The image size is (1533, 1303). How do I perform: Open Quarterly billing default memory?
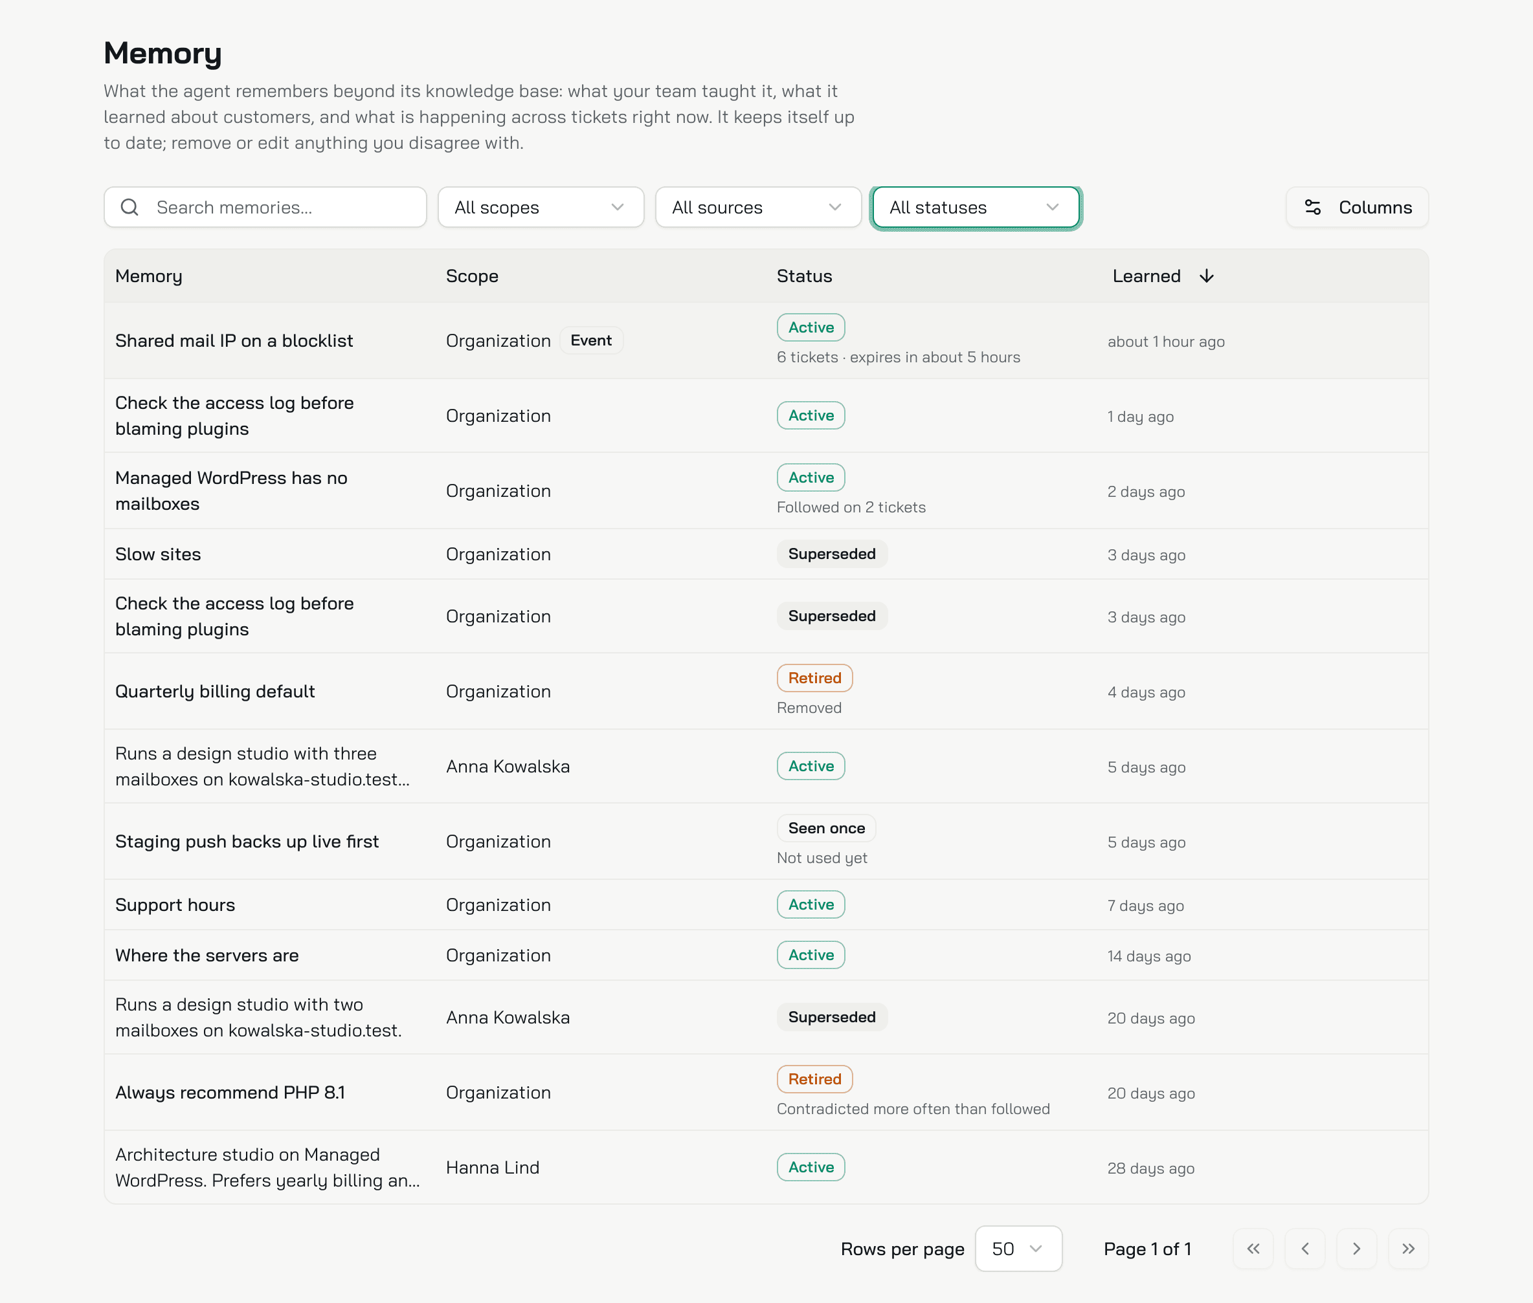coord(215,692)
